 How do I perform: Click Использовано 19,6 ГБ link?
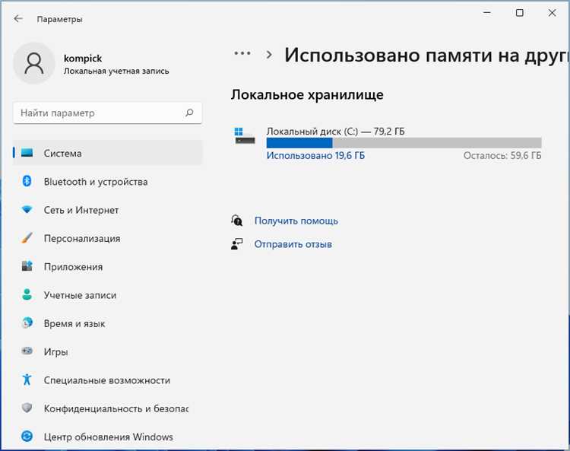[315, 156]
